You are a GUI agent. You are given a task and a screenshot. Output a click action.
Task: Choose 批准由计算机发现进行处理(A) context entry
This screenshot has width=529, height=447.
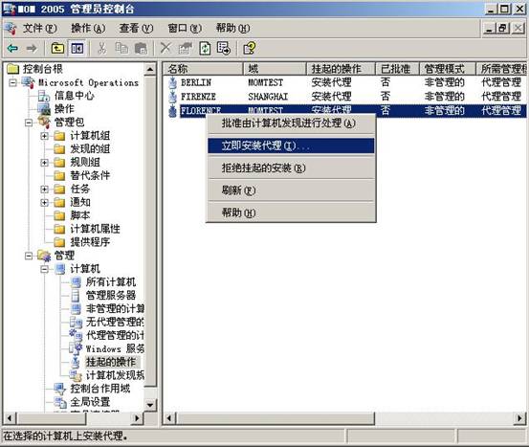[x=291, y=123]
